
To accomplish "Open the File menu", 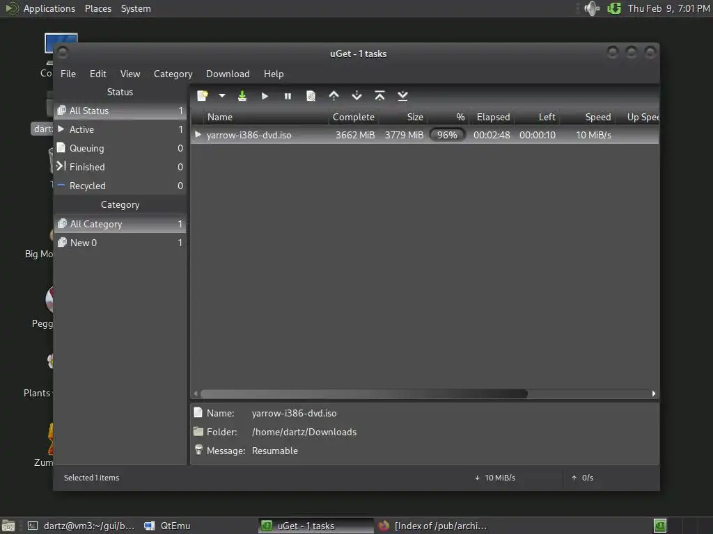I will 68,74.
